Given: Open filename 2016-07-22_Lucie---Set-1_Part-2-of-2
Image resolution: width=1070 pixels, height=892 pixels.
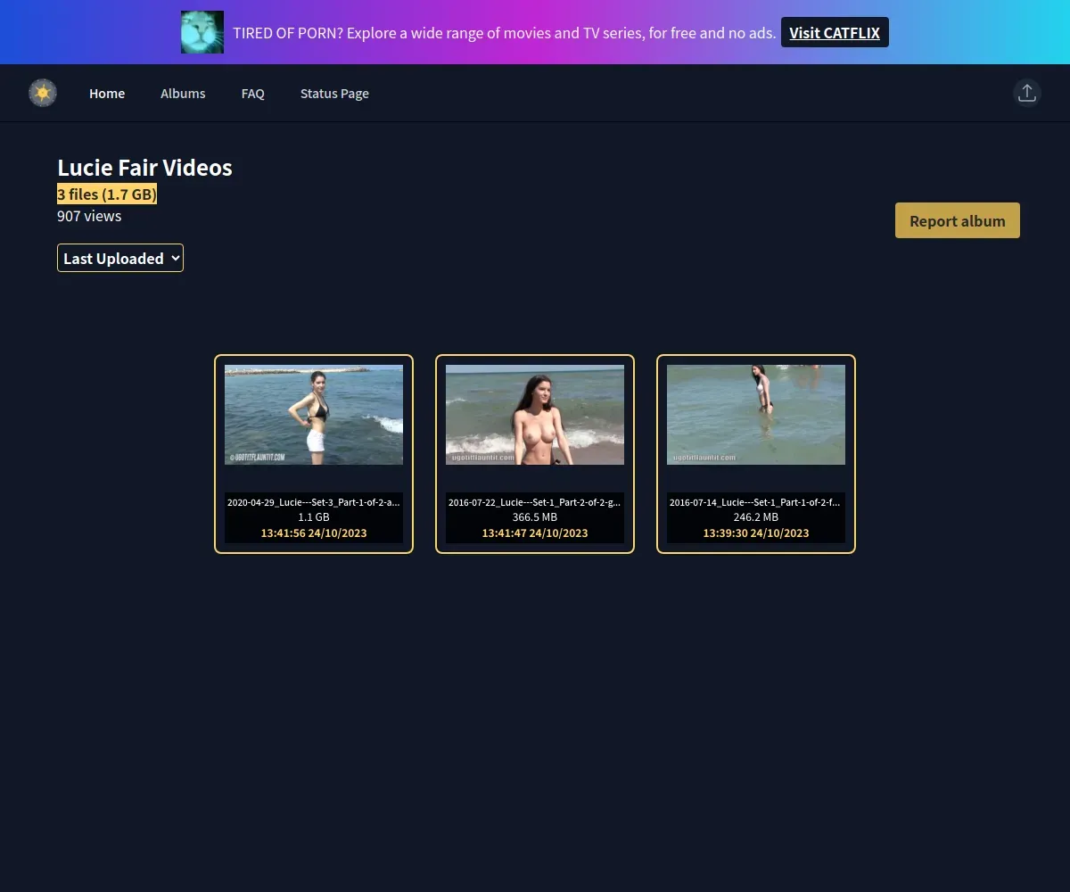Looking at the screenshot, I should point(535,502).
